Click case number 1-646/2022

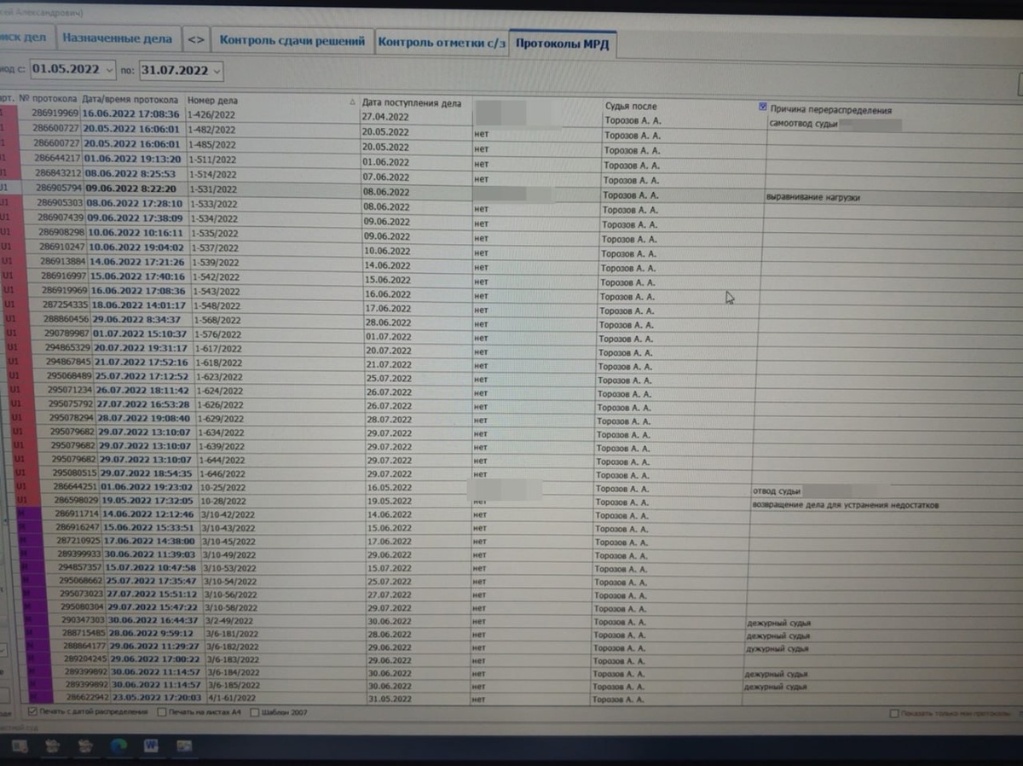click(x=223, y=473)
